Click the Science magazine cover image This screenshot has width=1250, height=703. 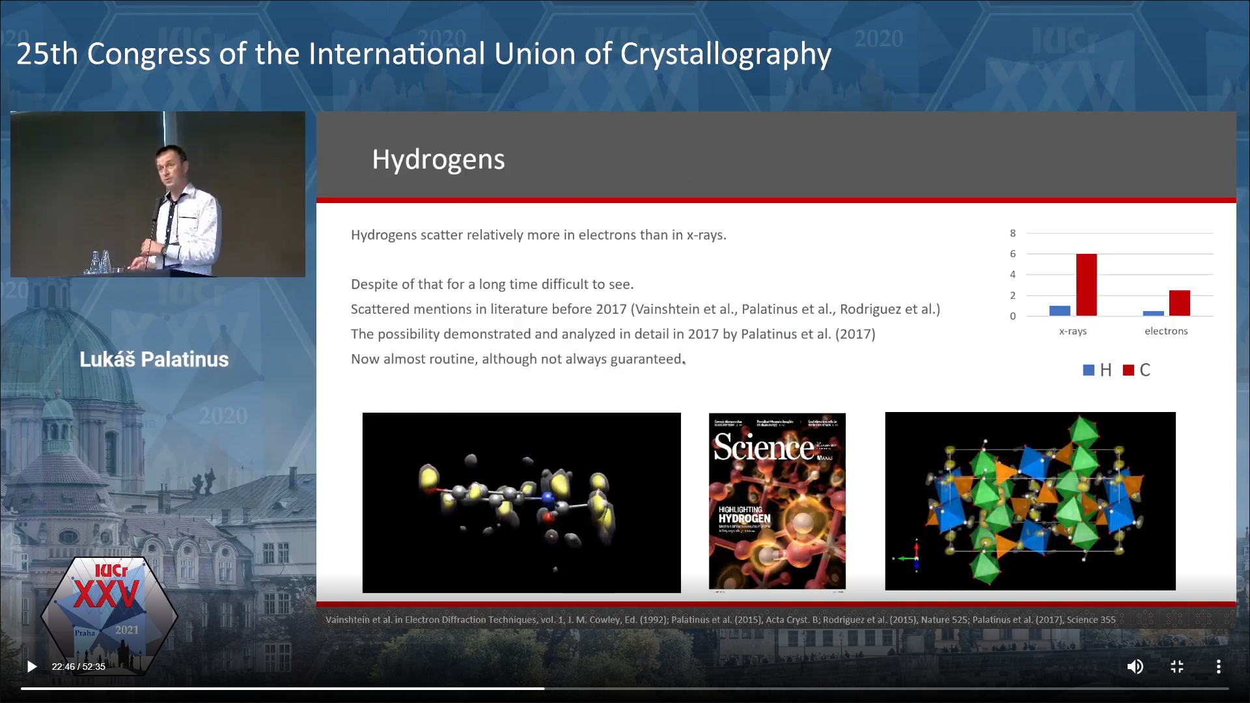(777, 502)
